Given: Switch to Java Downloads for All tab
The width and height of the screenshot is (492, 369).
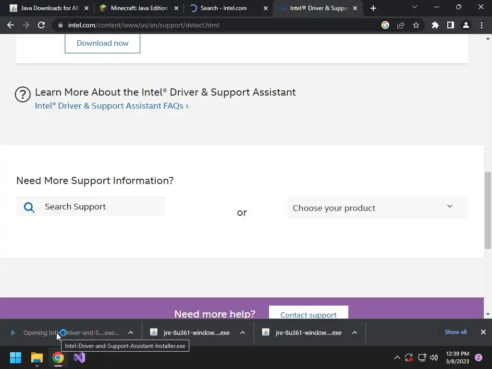Looking at the screenshot, I should (49, 8).
